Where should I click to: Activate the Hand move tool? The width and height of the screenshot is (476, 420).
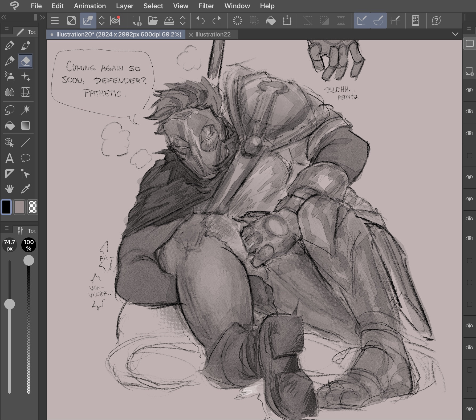[x=10, y=189]
